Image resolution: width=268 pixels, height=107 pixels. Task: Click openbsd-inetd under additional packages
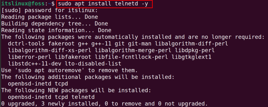coord(30,84)
